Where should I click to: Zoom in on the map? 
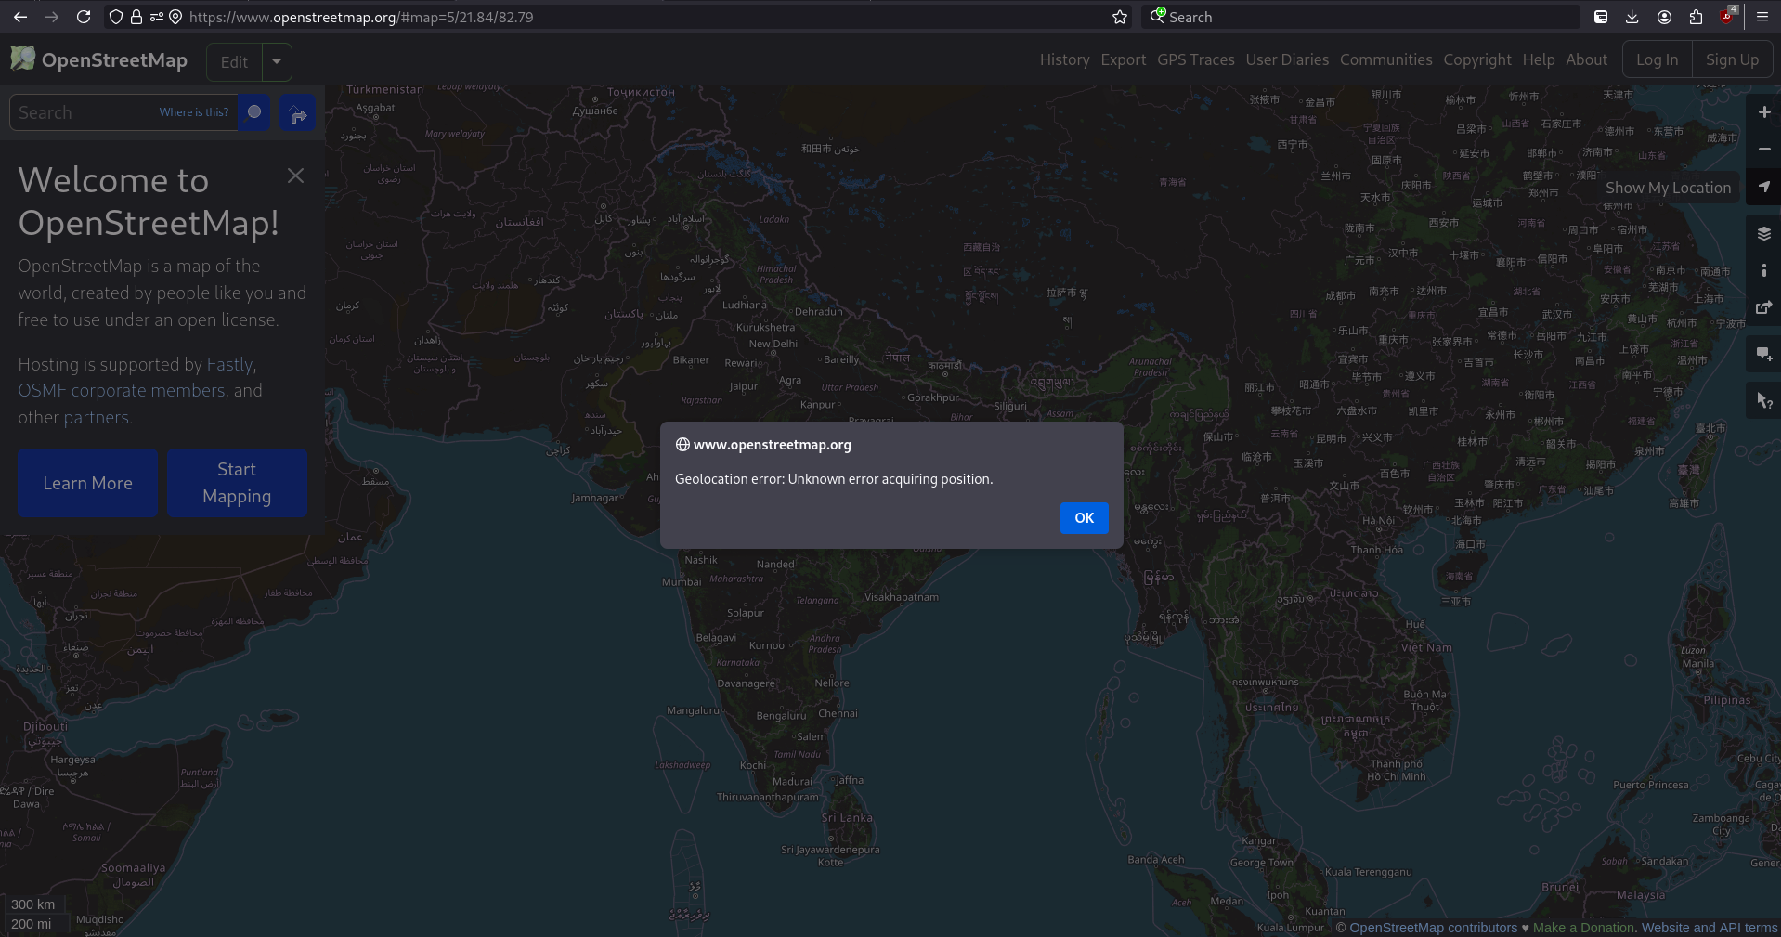1764,112
